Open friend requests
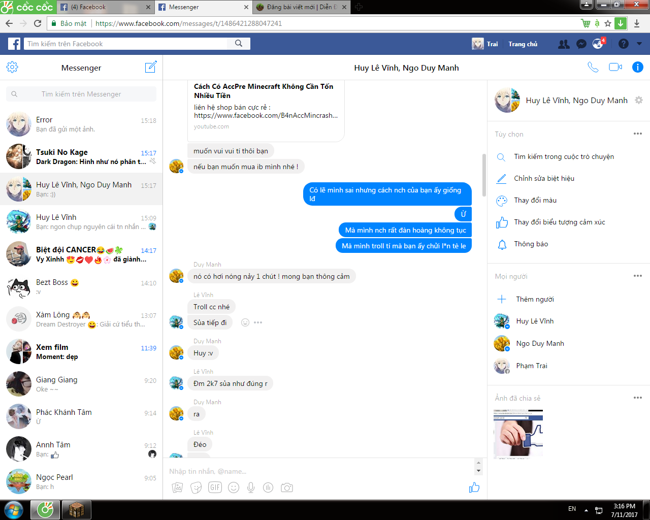 tap(564, 44)
